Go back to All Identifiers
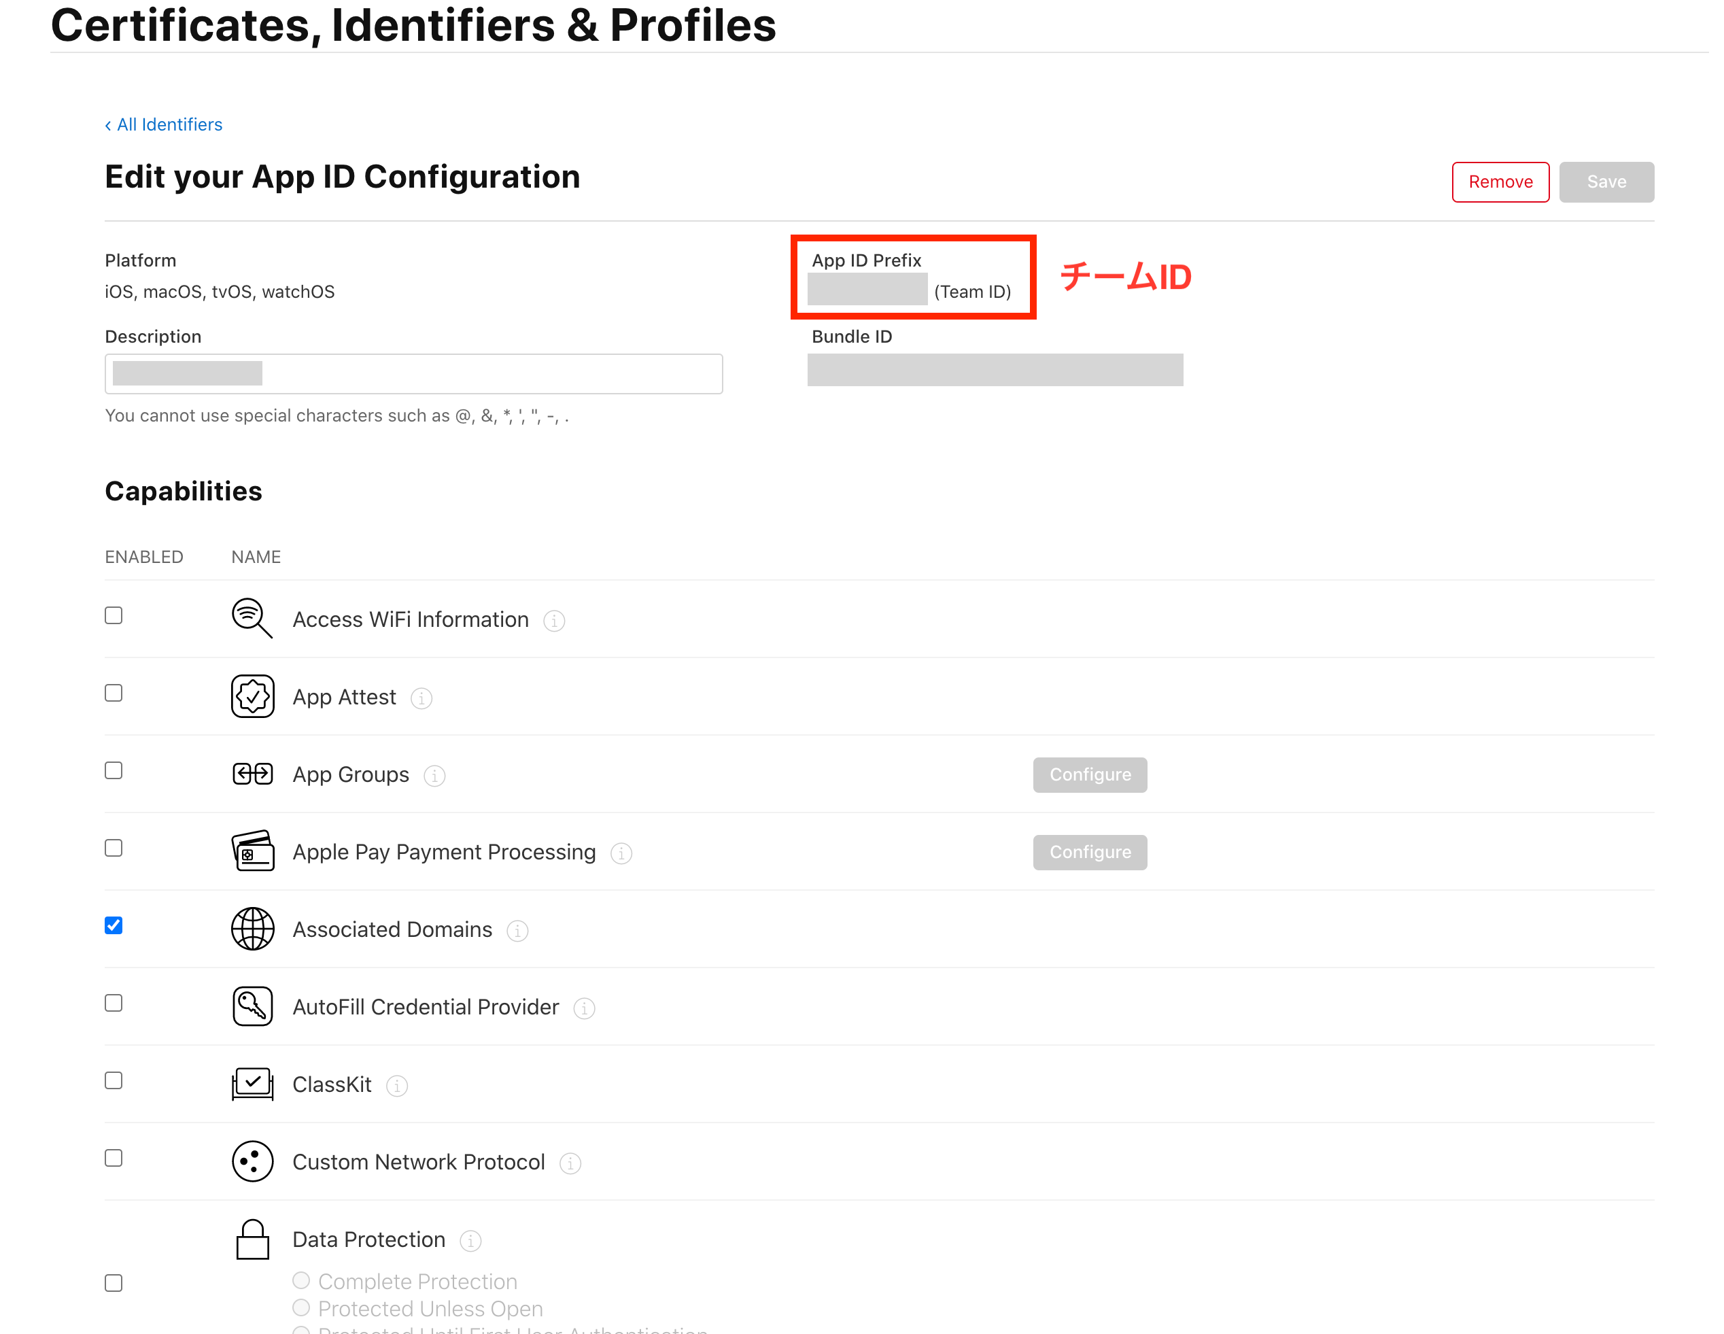The width and height of the screenshot is (1724, 1334). coord(165,124)
